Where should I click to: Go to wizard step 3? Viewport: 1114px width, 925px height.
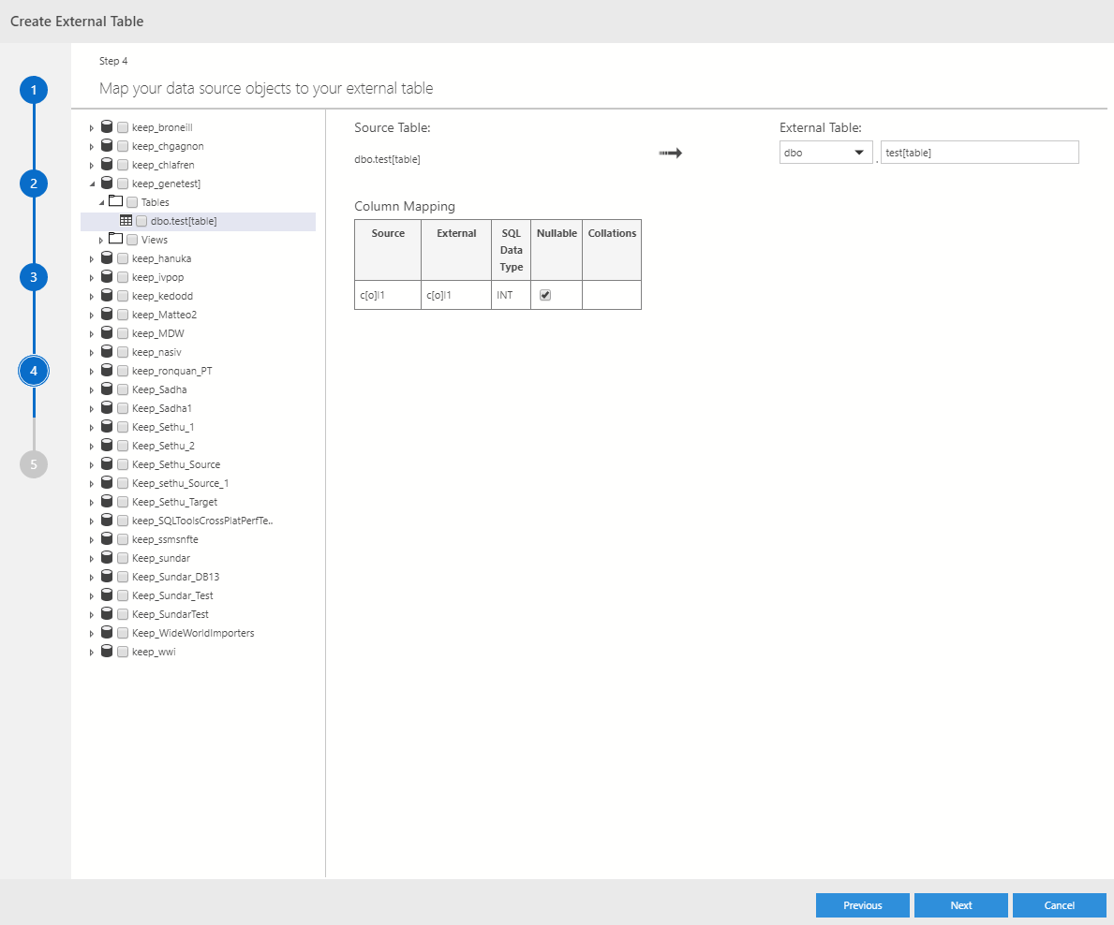[34, 277]
